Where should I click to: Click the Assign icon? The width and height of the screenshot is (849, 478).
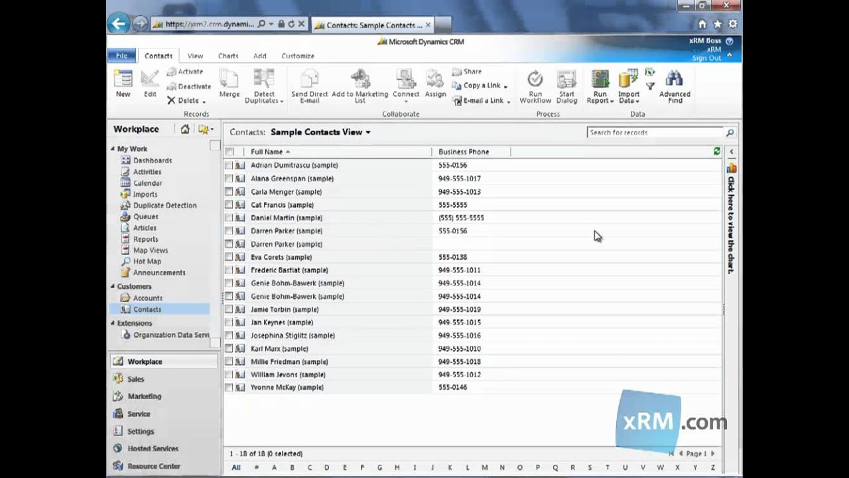coord(435,80)
